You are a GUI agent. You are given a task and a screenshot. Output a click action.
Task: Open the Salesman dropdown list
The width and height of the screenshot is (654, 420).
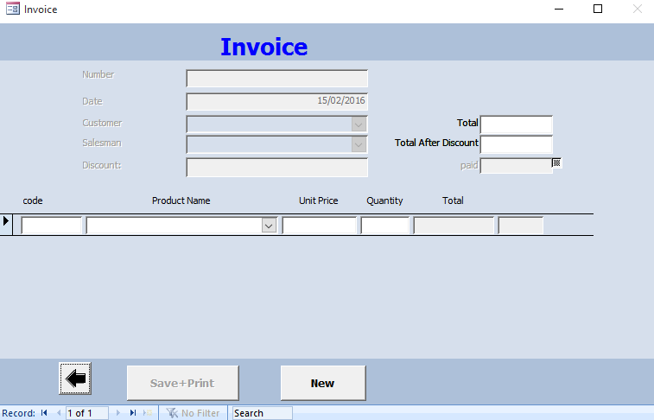click(x=359, y=144)
